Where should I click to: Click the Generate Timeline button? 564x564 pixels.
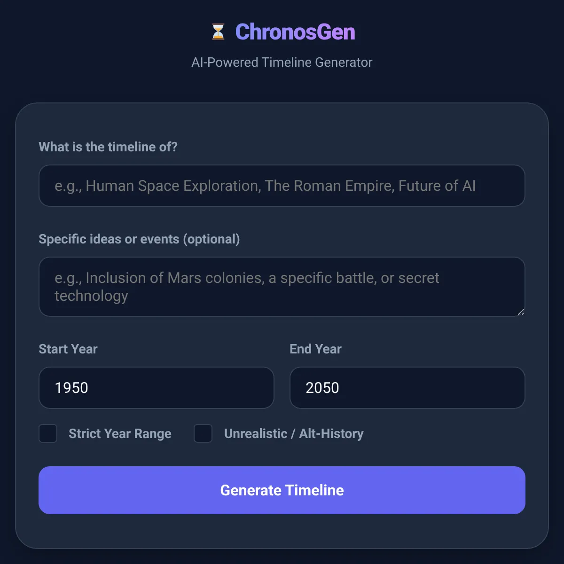pos(282,490)
